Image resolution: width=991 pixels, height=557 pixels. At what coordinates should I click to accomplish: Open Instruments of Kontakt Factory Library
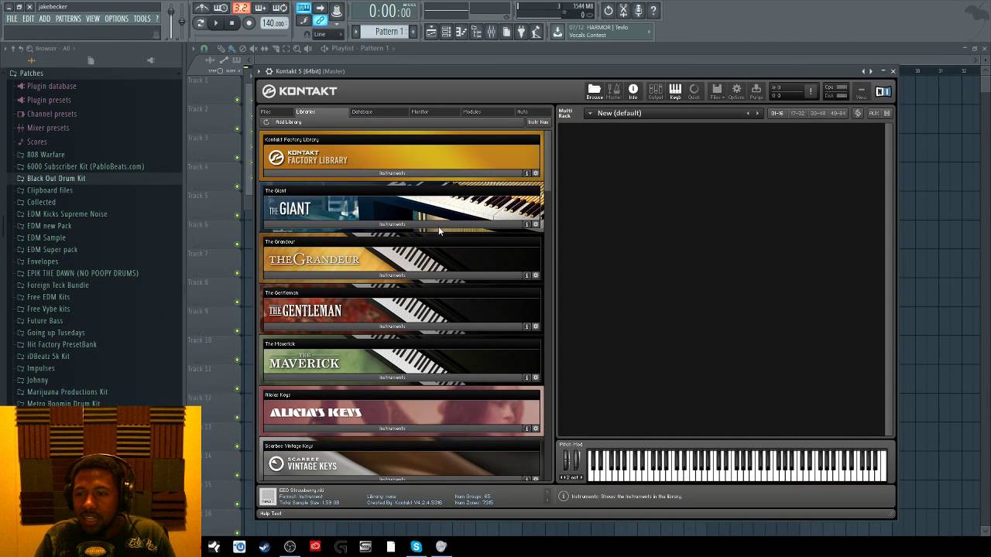click(393, 173)
